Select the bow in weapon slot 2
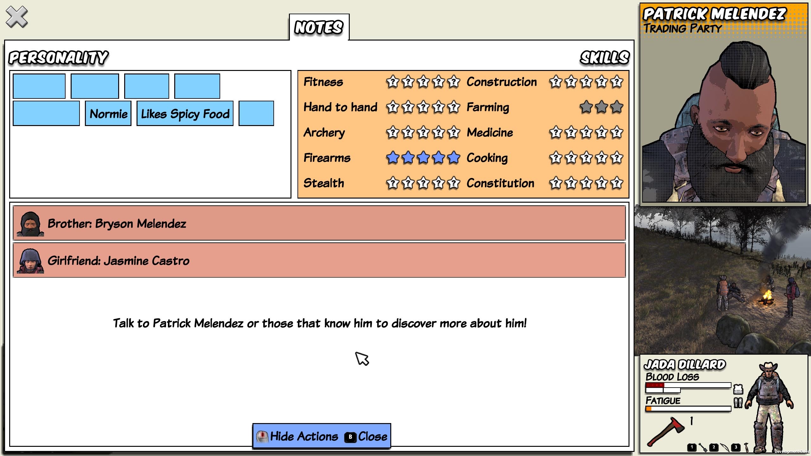Image resolution: width=811 pixels, height=456 pixels. coord(725,447)
